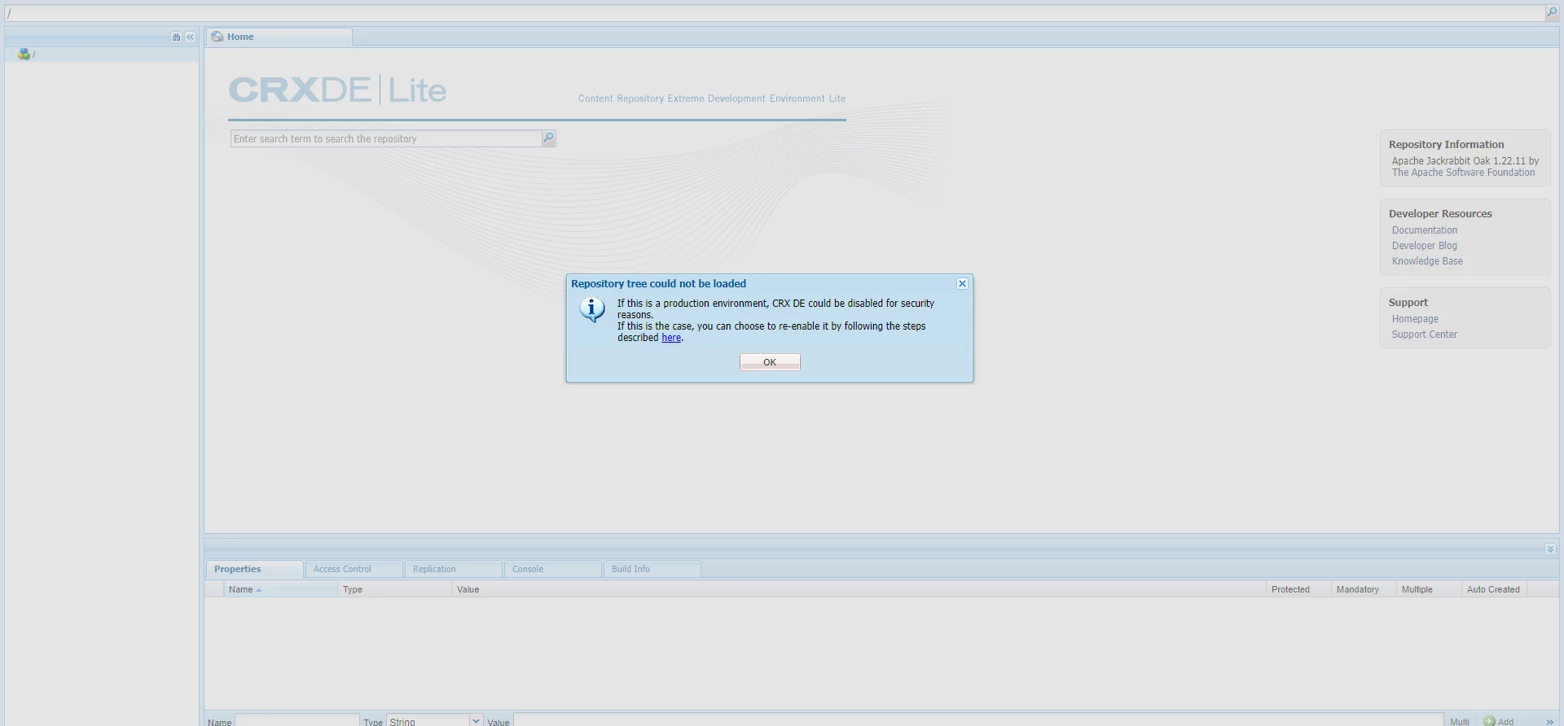Click the String type combo box text
1564x726 pixels.
click(428, 721)
